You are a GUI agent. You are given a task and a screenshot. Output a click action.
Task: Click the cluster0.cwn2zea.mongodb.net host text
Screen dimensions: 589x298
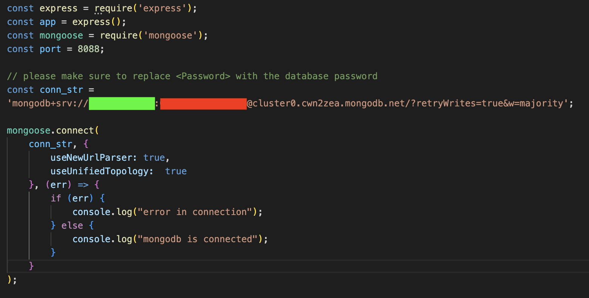pos(328,103)
